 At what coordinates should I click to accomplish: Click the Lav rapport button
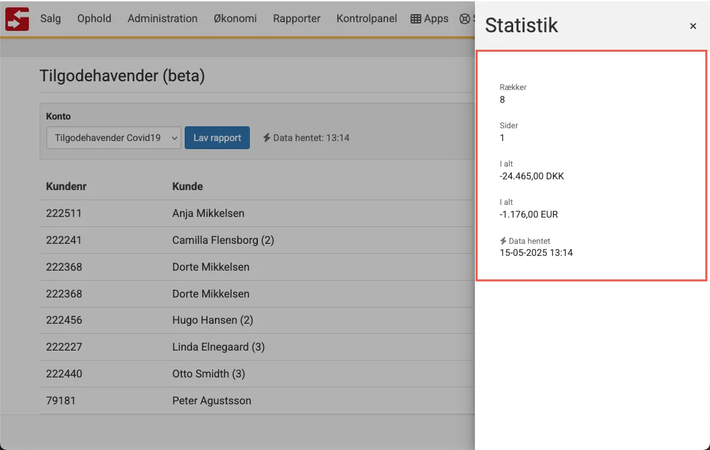pos(217,137)
